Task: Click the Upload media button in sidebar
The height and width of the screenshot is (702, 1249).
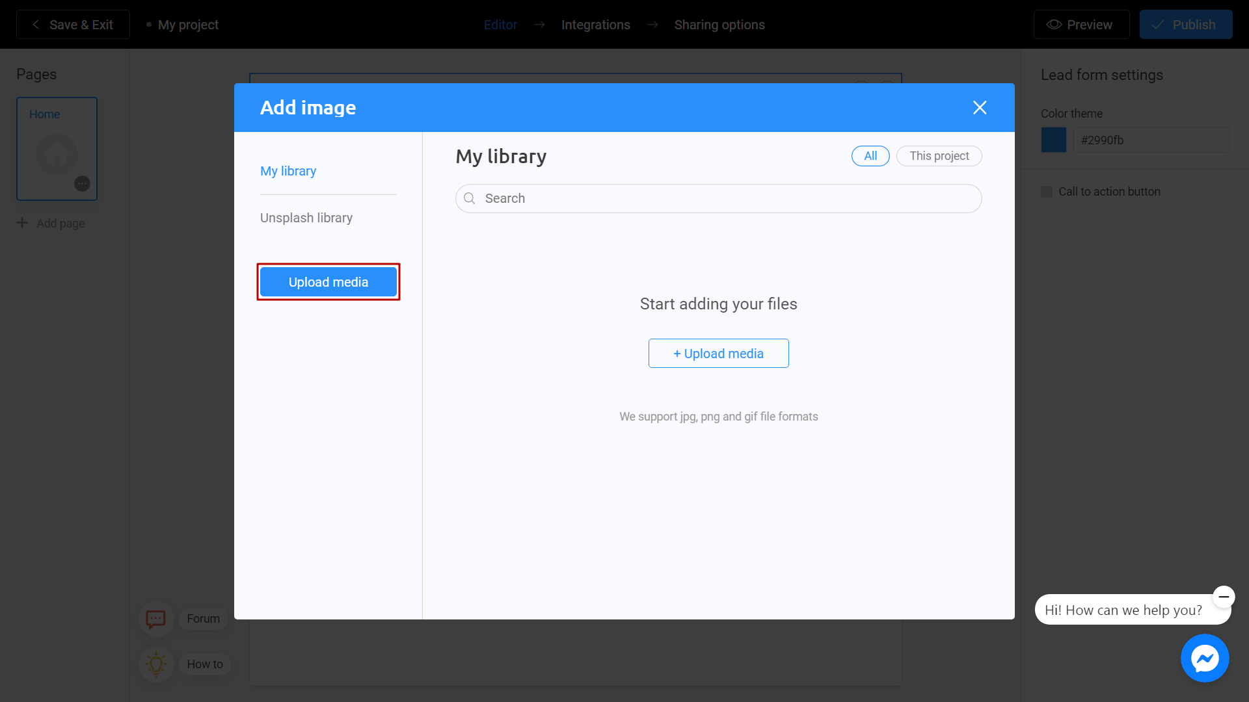Action: click(328, 281)
